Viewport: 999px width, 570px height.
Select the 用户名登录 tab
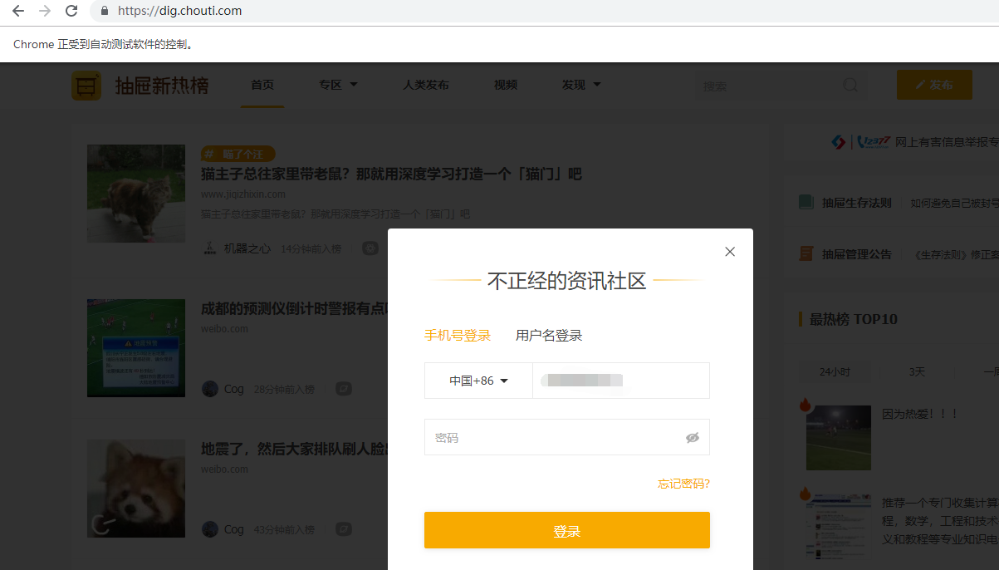click(x=549, y=336)
